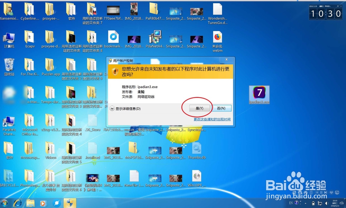Select the 回收站 recycle bin icon
Viewport: 346px width, 208px height.
tap(9, 67)
